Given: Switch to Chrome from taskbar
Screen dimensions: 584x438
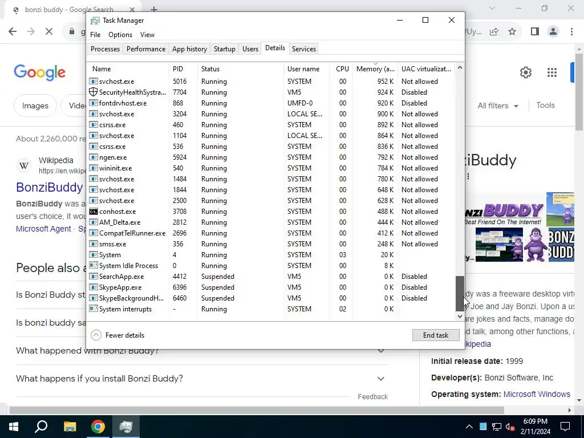Looking at the screenshot, I should (x=98, y=427).
